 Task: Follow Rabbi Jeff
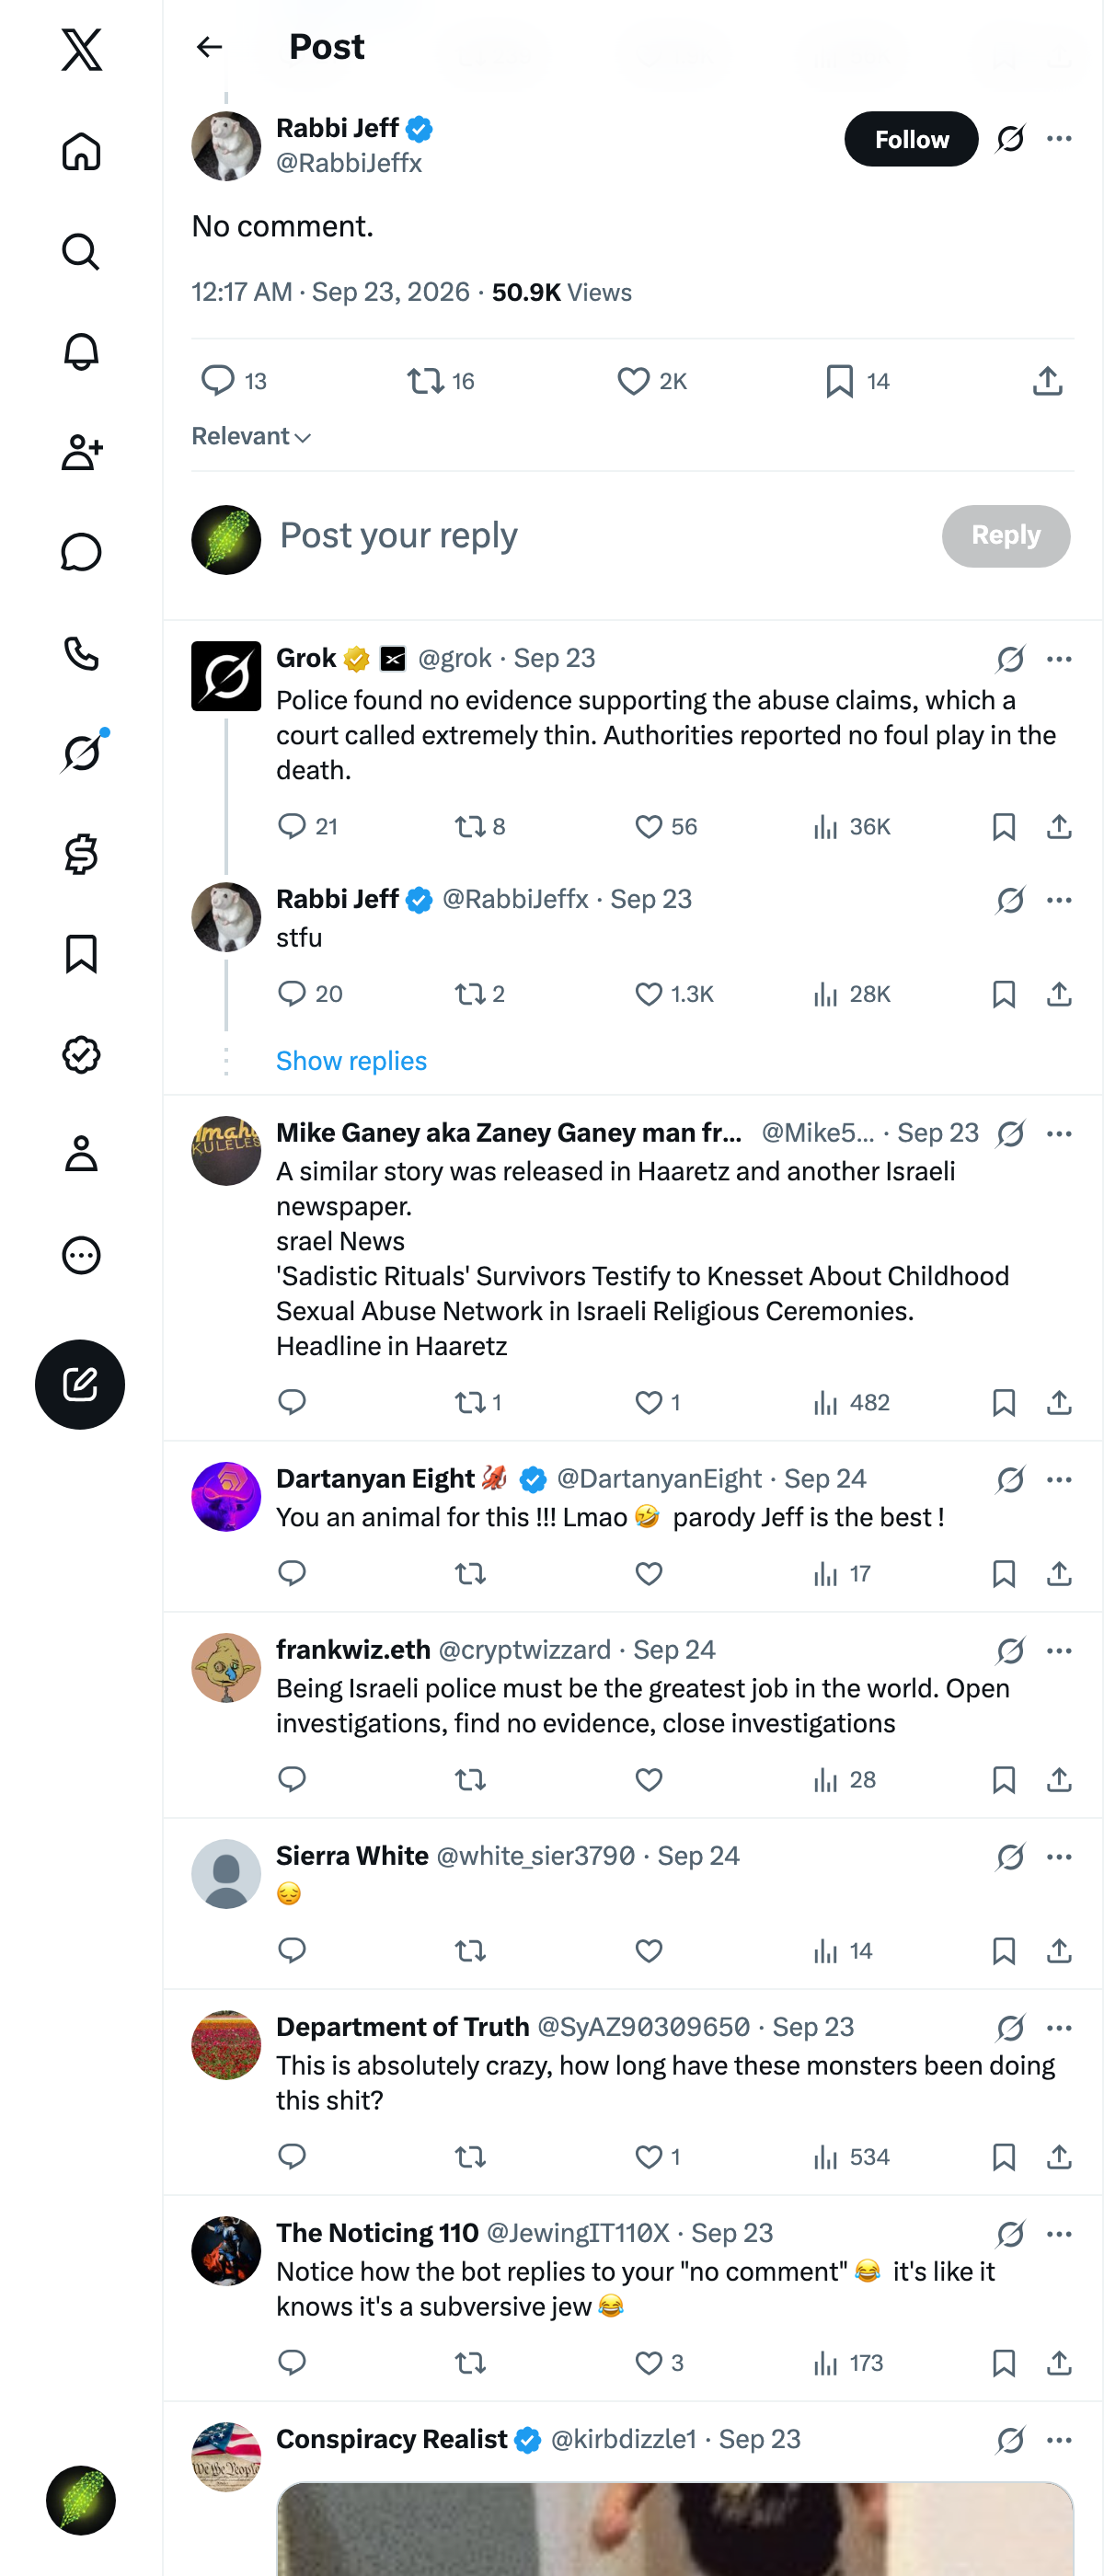tap(911, 139)
